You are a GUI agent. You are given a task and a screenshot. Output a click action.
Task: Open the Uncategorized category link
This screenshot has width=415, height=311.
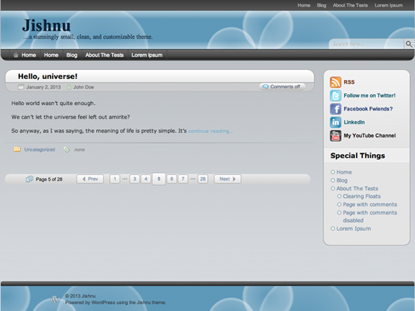click(39, 149)
